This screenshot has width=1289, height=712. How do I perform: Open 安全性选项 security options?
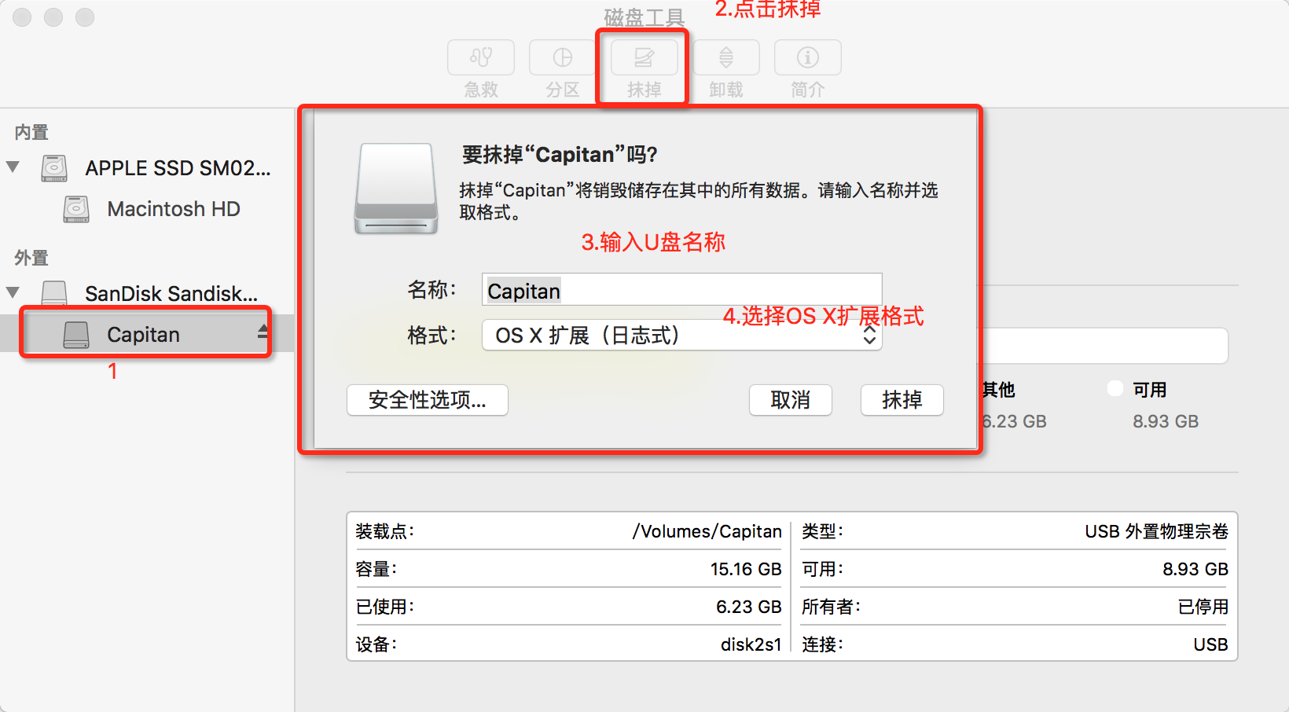pyautogui.click(x=428, y=400)
